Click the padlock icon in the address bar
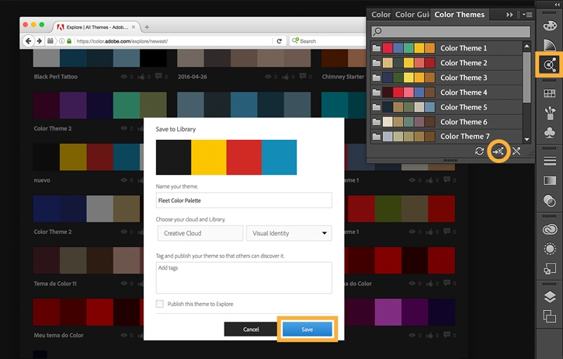Screen dimensions: 563x359 click(x=69, y=41)
